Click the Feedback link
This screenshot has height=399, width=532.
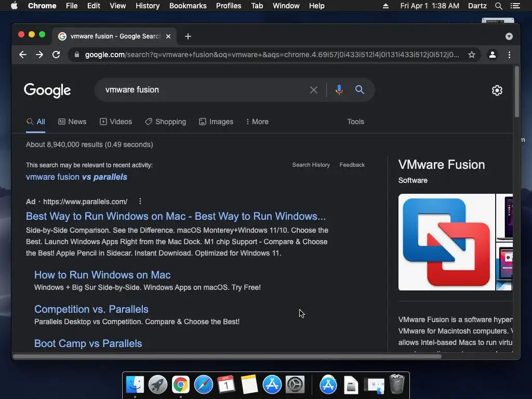(352, 165)
